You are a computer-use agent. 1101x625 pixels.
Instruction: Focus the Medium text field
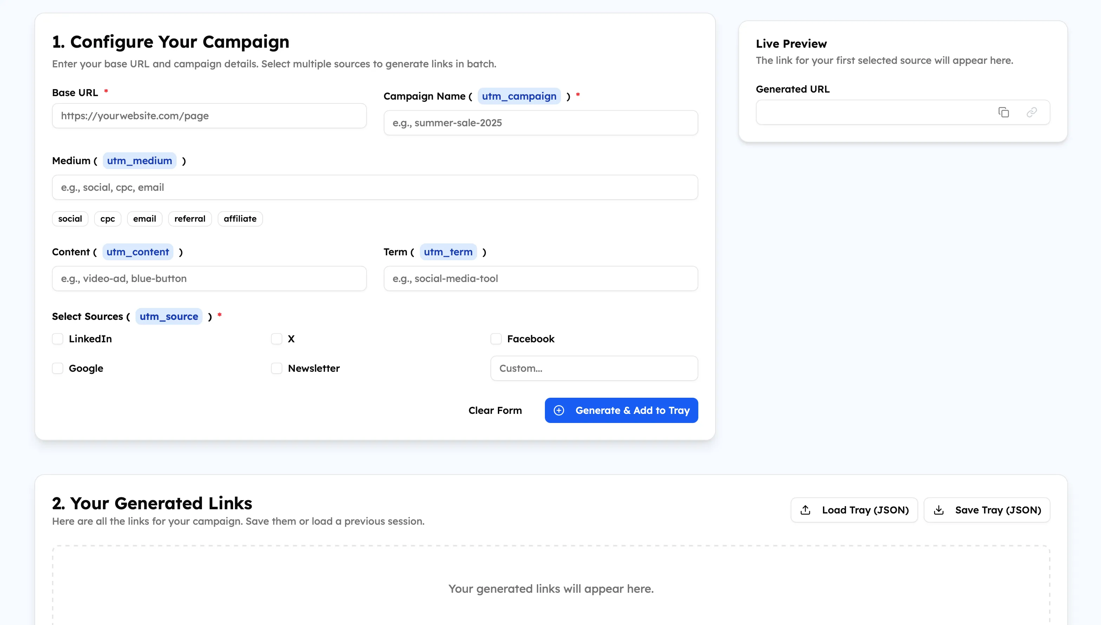tap(375, 187)
